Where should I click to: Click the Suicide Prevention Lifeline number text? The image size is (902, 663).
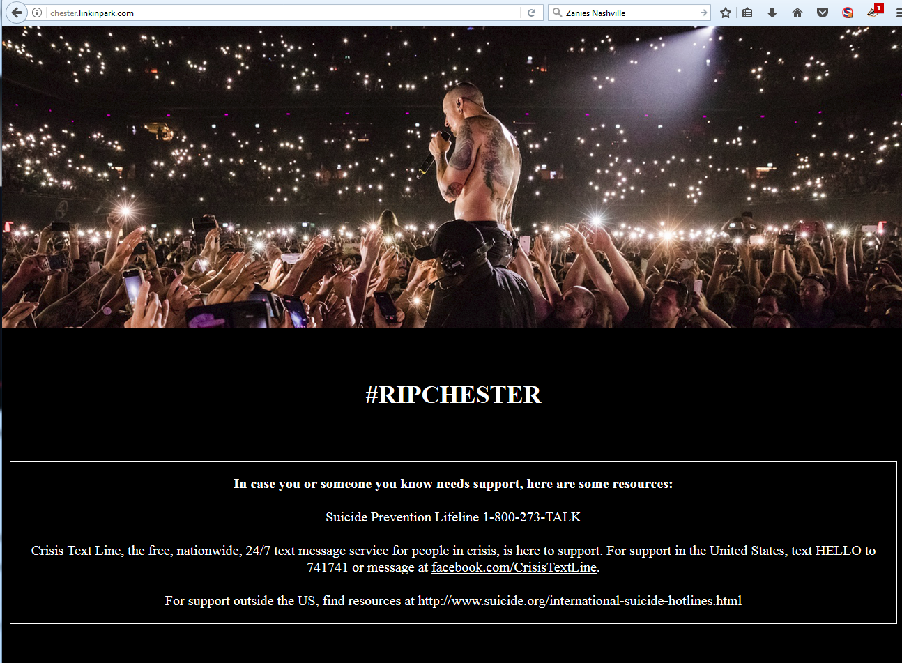[x=531, y=517]
